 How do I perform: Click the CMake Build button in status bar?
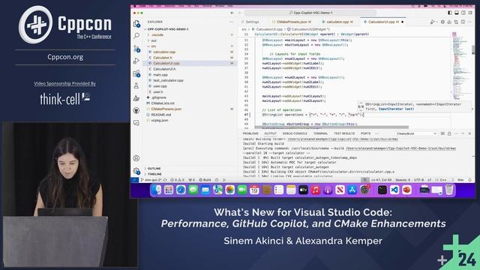pyautogui.click(x=205, y=180)
